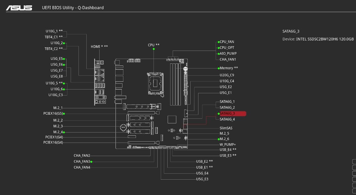Image resolution: width=356 pixels, height=195 pixels.
Task: Click the SlimSAS connector label
Action: tap(226, 128)
